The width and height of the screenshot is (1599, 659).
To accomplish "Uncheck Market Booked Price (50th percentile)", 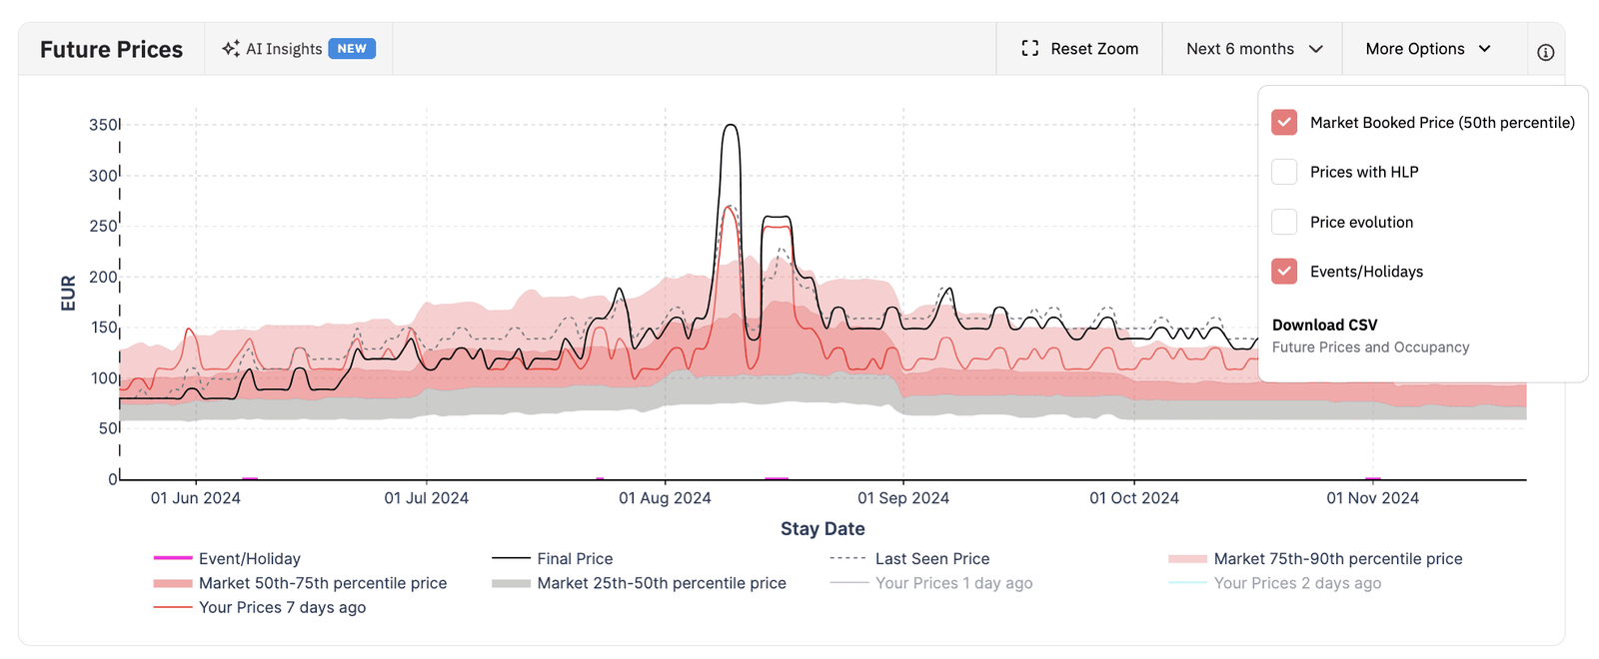I will point(1284,122).
